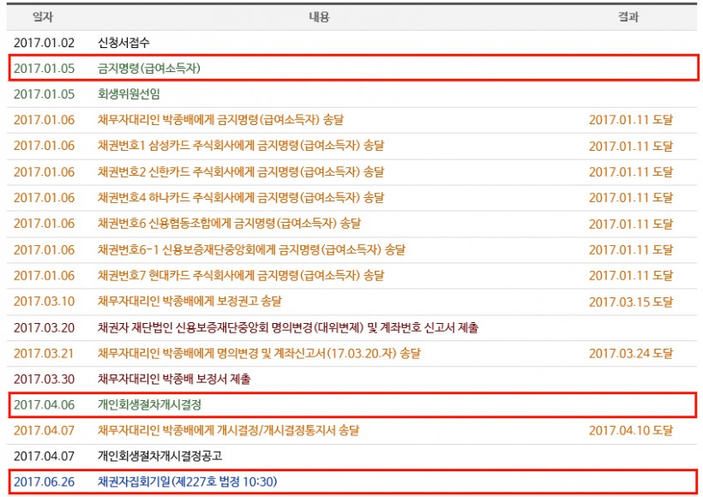
Task: Click 채권자집회기일(제227호 법정 10:30) entry
Action: 188,482
